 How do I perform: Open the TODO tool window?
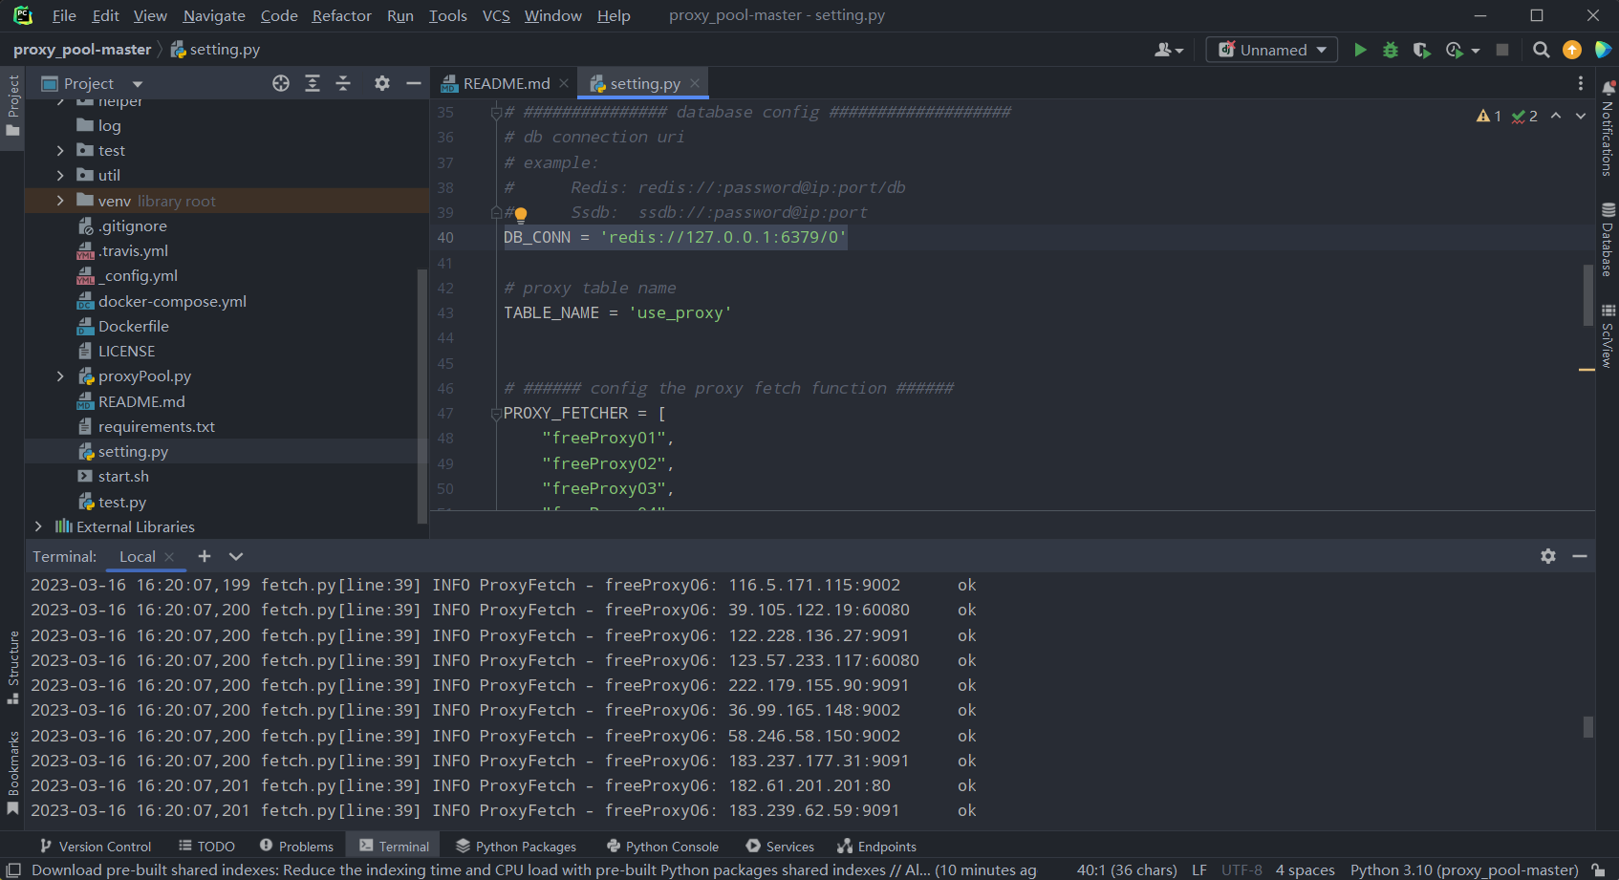(x=206, y=847)
